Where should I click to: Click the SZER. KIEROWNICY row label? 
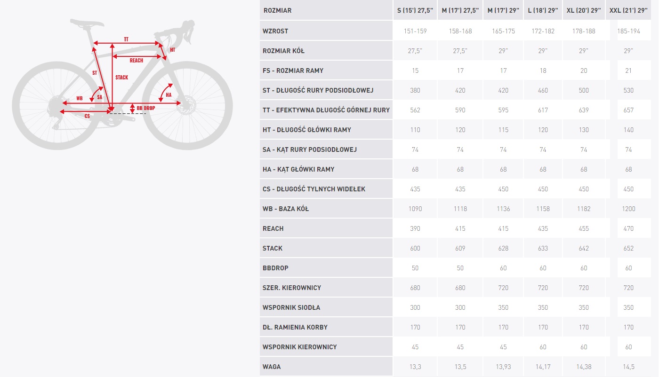292,288
